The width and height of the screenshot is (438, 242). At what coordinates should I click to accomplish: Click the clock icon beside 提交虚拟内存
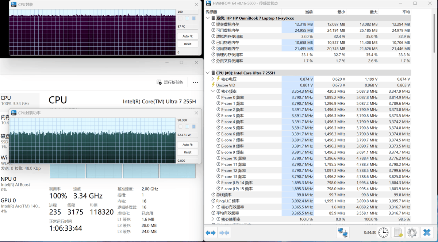pos(213,24)
